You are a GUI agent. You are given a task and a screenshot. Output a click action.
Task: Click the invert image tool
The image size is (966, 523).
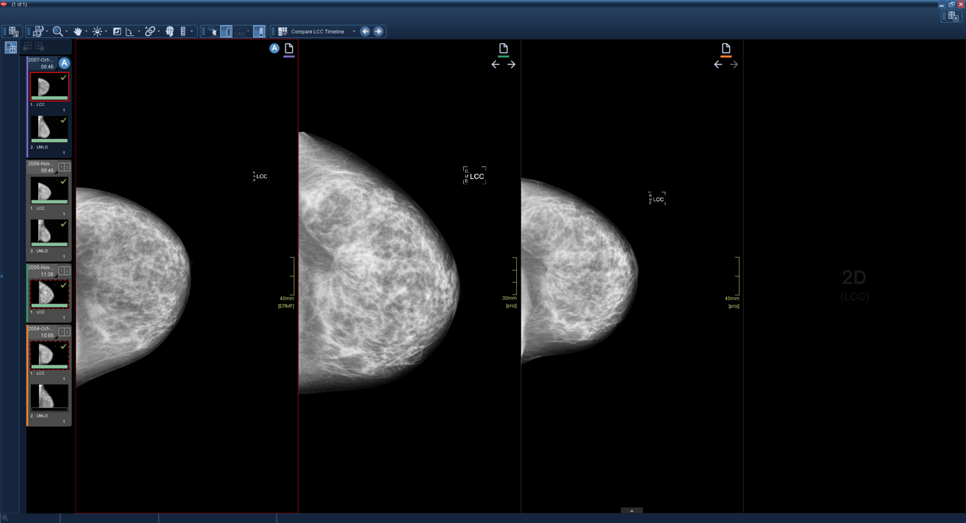pos(117,32)
